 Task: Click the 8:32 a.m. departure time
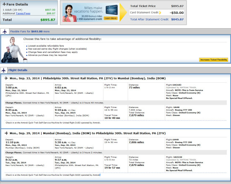coord(11,160)
